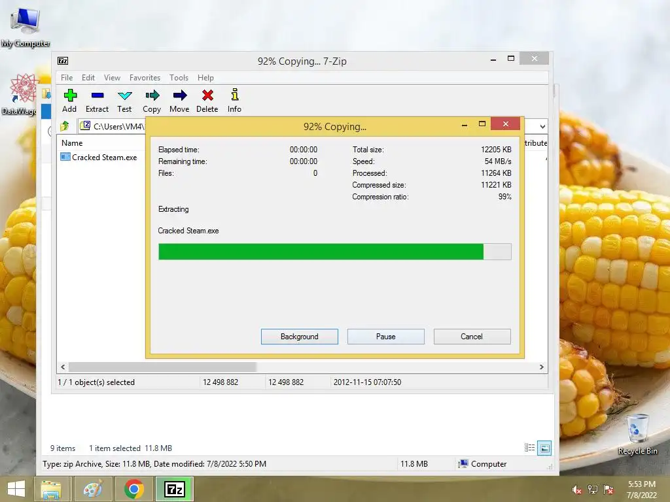The width and height of the screenshot is (670, 502).
Task: Click the date 2012-11-15 07:07:50 status
Action: point(367,382)
